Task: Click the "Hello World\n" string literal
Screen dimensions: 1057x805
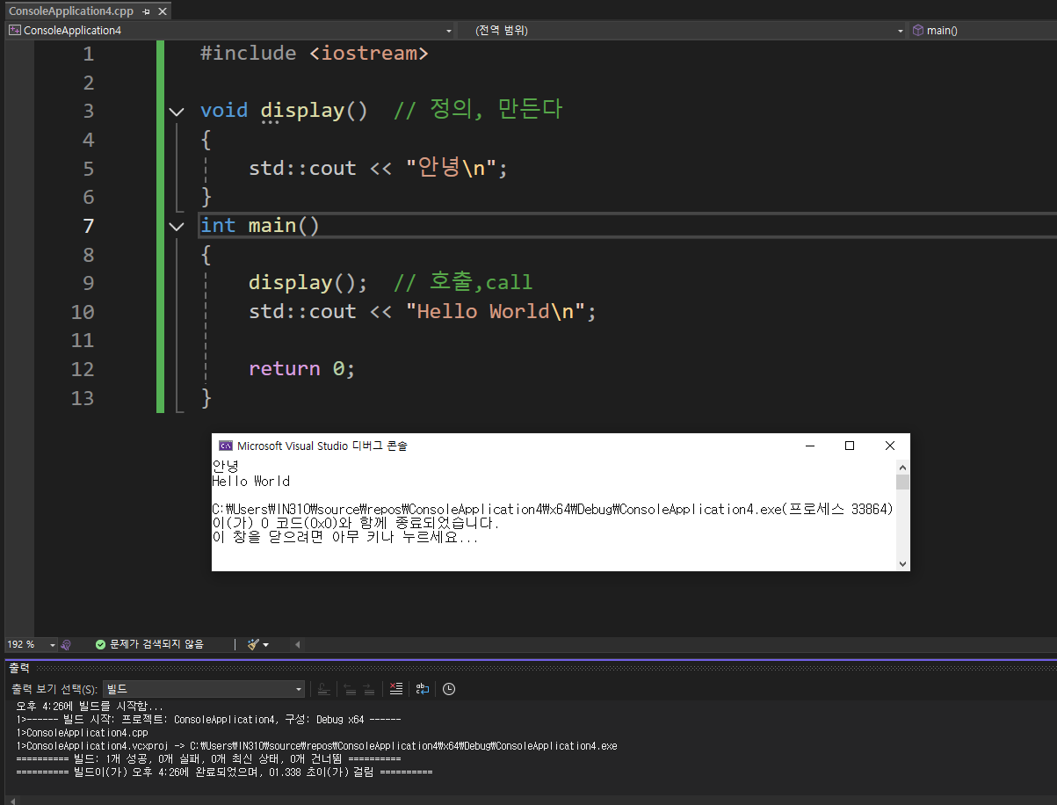Action: click(496, 311)
